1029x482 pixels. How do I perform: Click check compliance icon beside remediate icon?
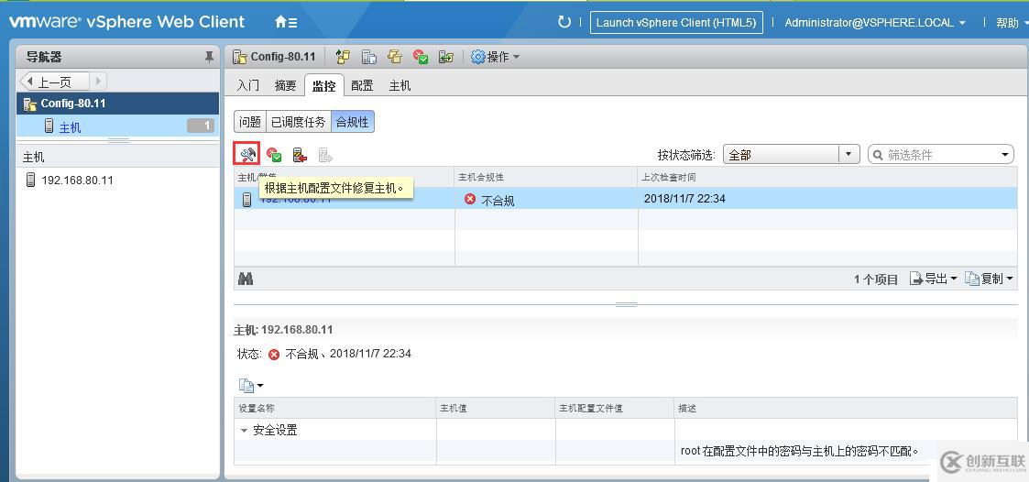point(274,155)
